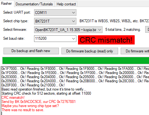Click the Set baud rate label
Image resolution: width=149 pixels, height=115 pixels.
pyautogui.click(x=14, y=38)
